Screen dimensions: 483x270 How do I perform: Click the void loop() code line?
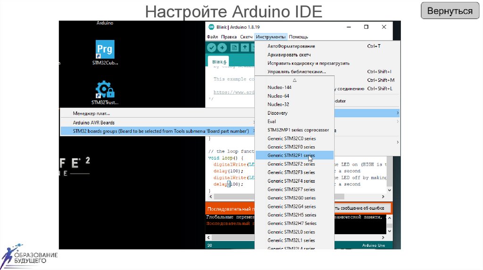(226, 158)
